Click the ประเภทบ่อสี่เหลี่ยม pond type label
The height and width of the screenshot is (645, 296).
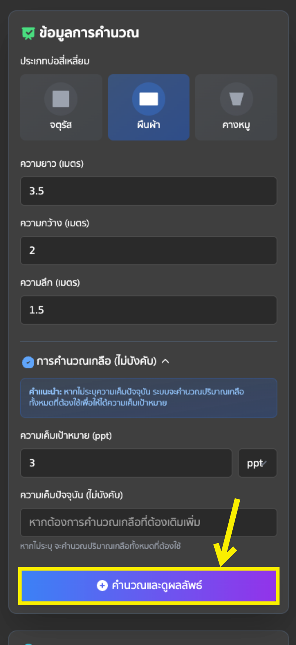click(55, 61)
